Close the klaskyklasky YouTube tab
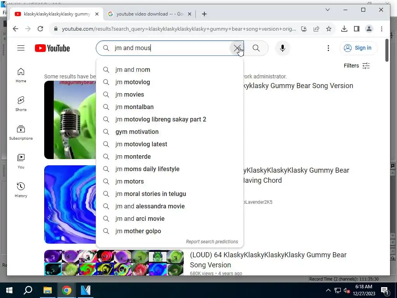The width and height of the screenshot is (397, 298). (x=97, y=14)
